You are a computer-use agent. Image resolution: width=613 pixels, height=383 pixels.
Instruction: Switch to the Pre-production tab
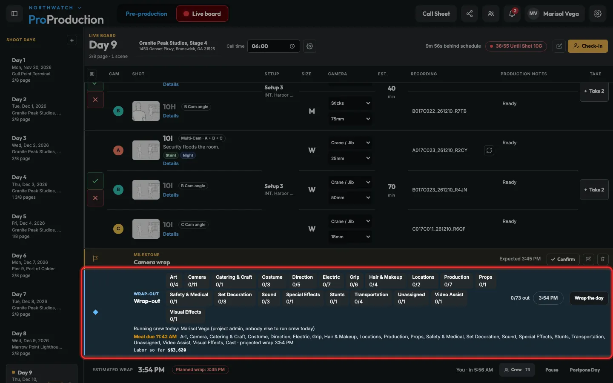point(146,14)
